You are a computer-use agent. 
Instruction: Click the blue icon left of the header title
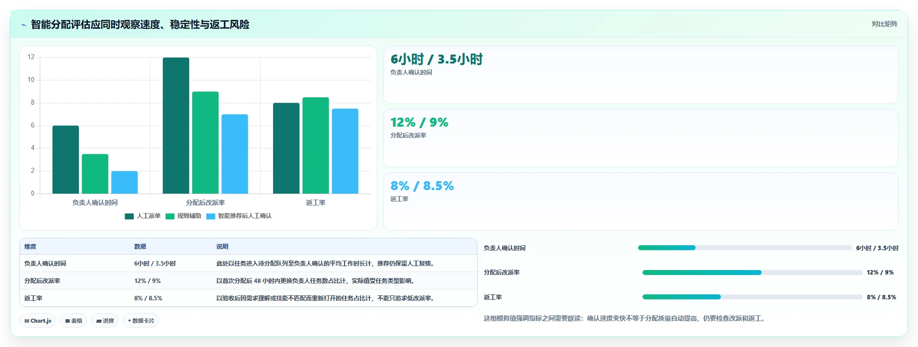23,25
